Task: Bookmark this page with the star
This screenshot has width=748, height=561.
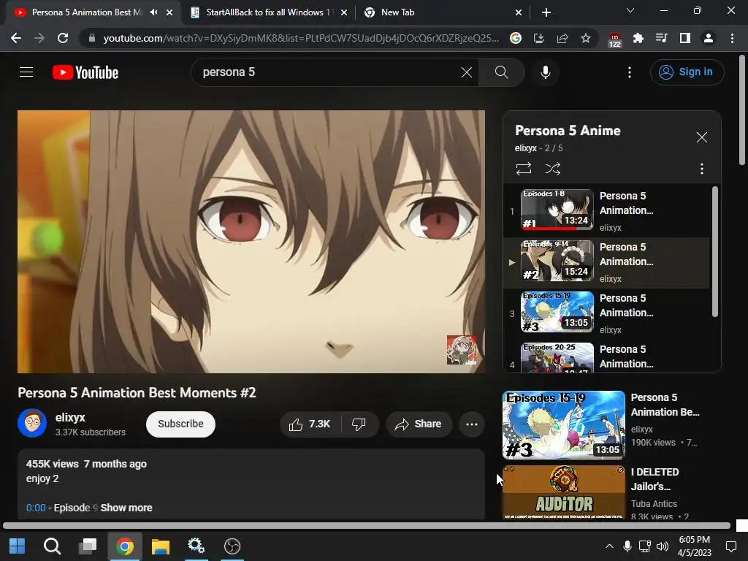Action: (x=586, y=38)
